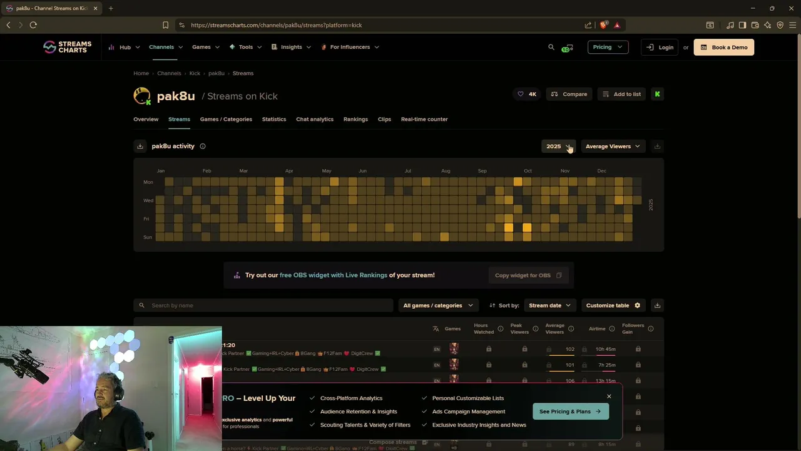Open the Average Viewers metric dropdown
This screenshot has height=451, width=801.
tap(613, 146)
